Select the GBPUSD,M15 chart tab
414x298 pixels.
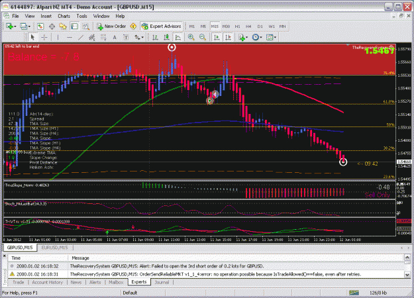[x=20, y=248]
